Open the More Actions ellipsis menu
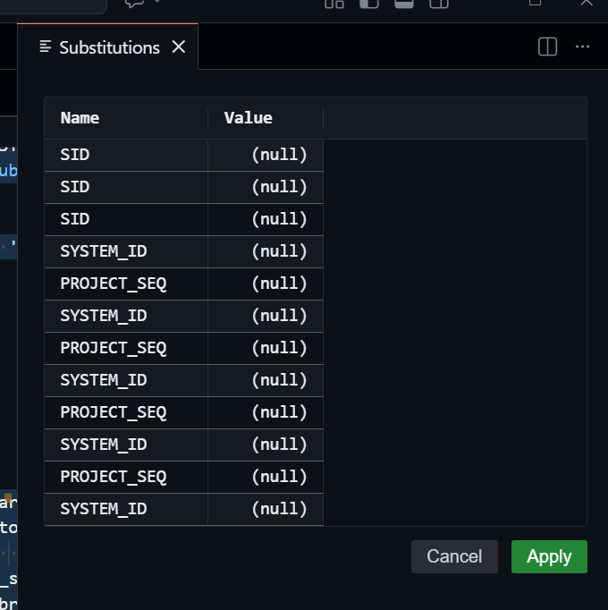Viewport: 608px width, 610px height. pos(583,47)
